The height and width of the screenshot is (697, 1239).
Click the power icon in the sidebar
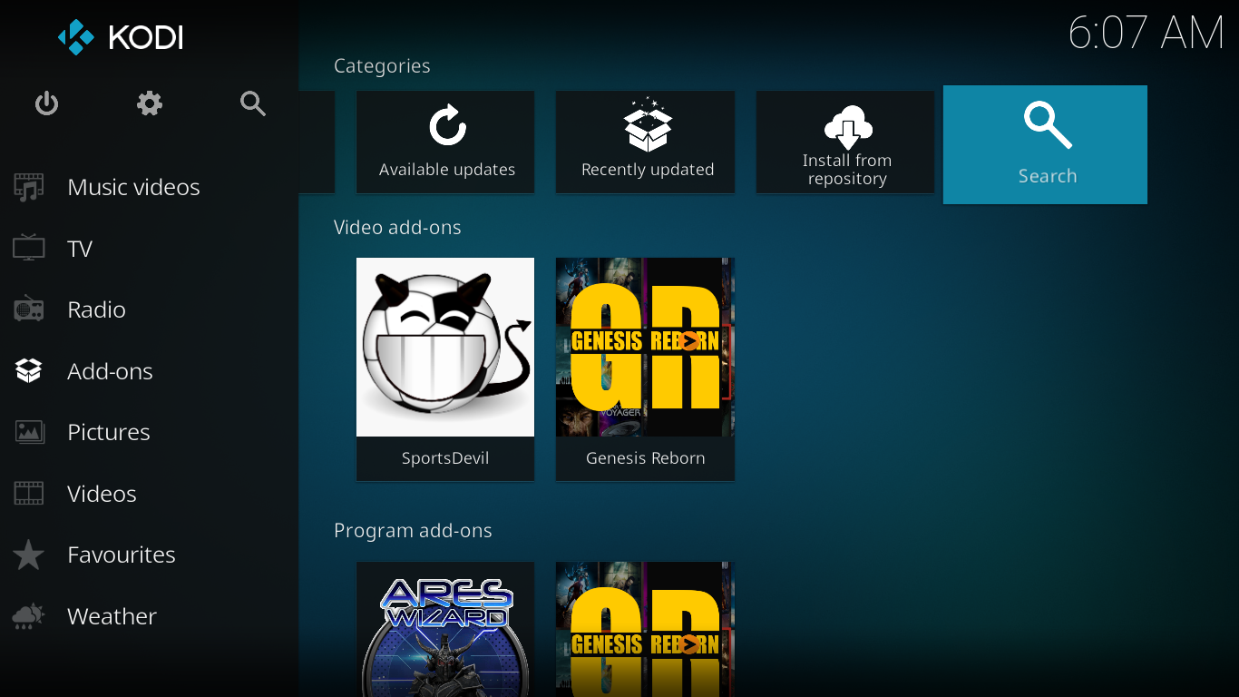46,103
